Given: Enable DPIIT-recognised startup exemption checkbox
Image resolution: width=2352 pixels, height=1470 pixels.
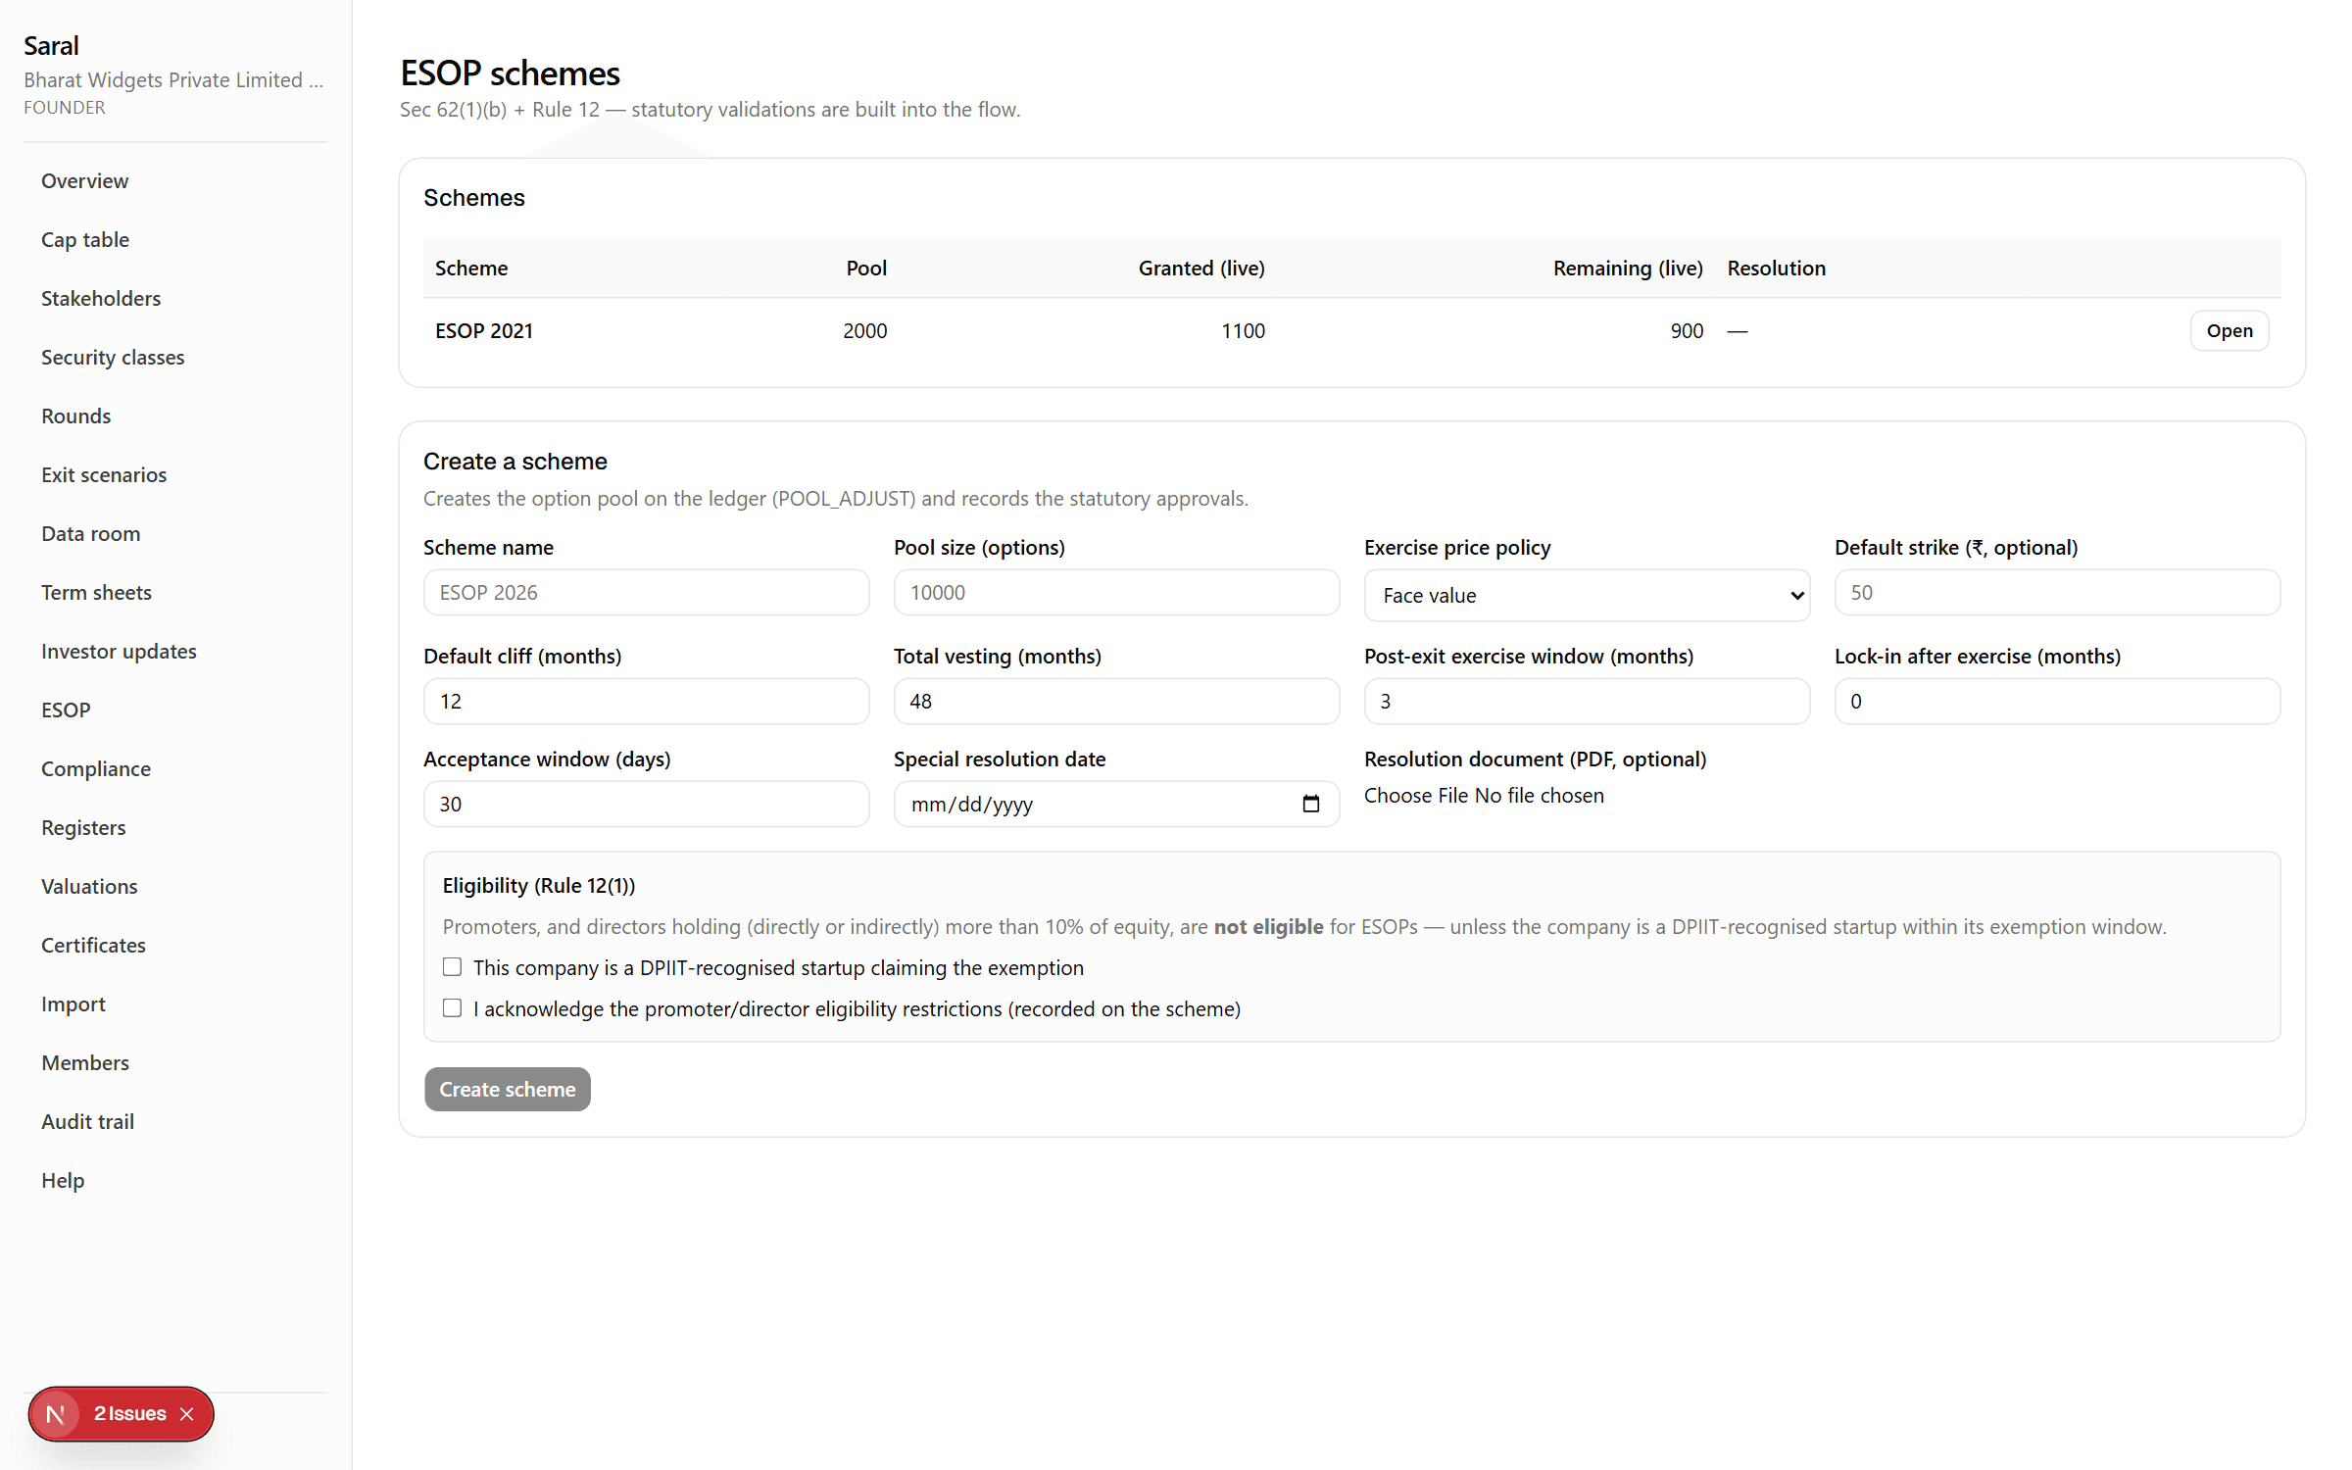Looking at the screenshot, I should tap(452, 967).
